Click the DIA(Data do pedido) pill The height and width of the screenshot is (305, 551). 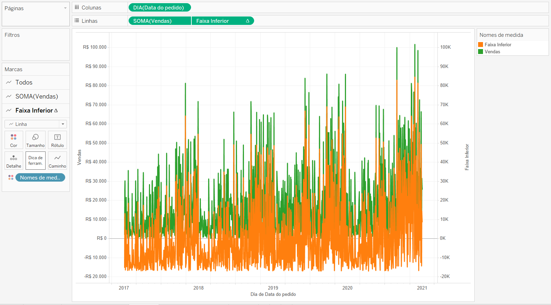(x=160, y=7)
